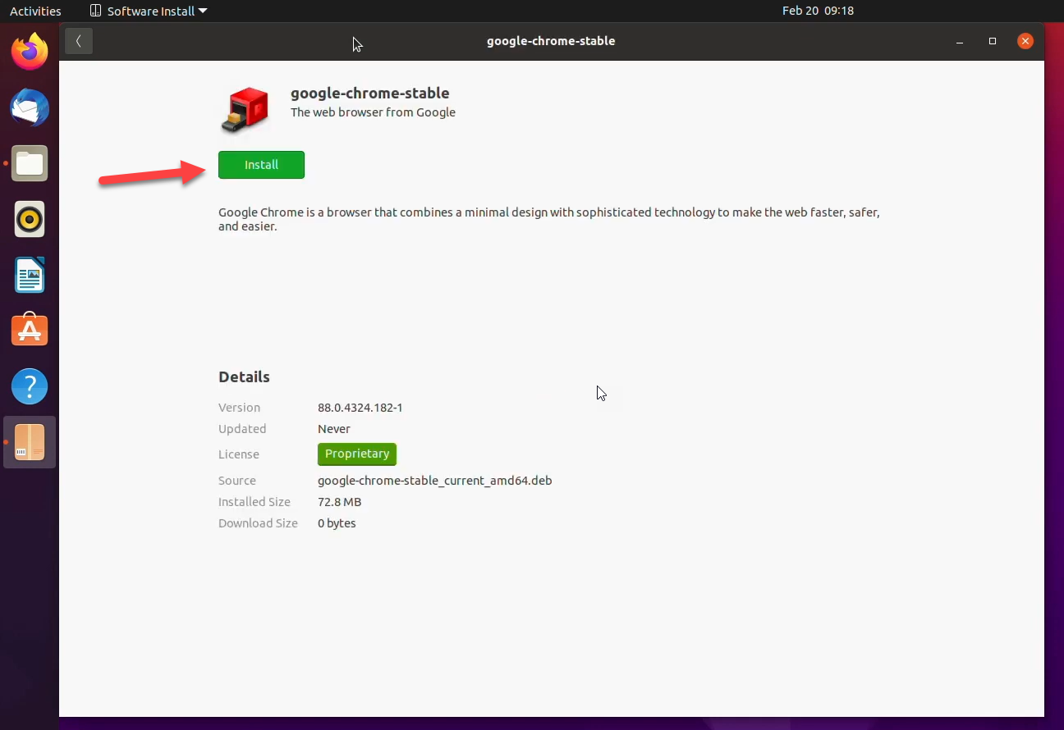Expand the Software Install app menu
The image size is (1064, 730).
149,11
